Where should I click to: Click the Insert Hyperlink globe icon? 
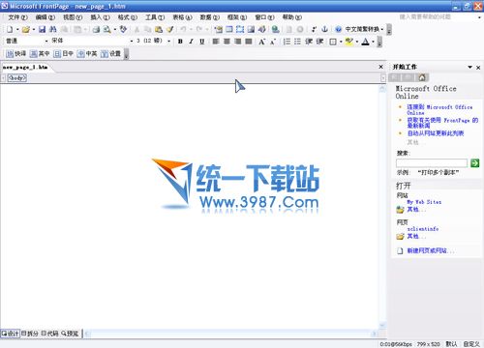pos(275,29)
